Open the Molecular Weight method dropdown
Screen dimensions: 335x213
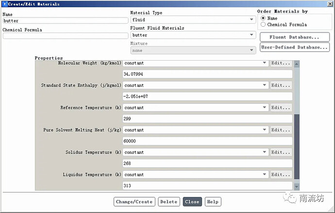click(196, 63)
